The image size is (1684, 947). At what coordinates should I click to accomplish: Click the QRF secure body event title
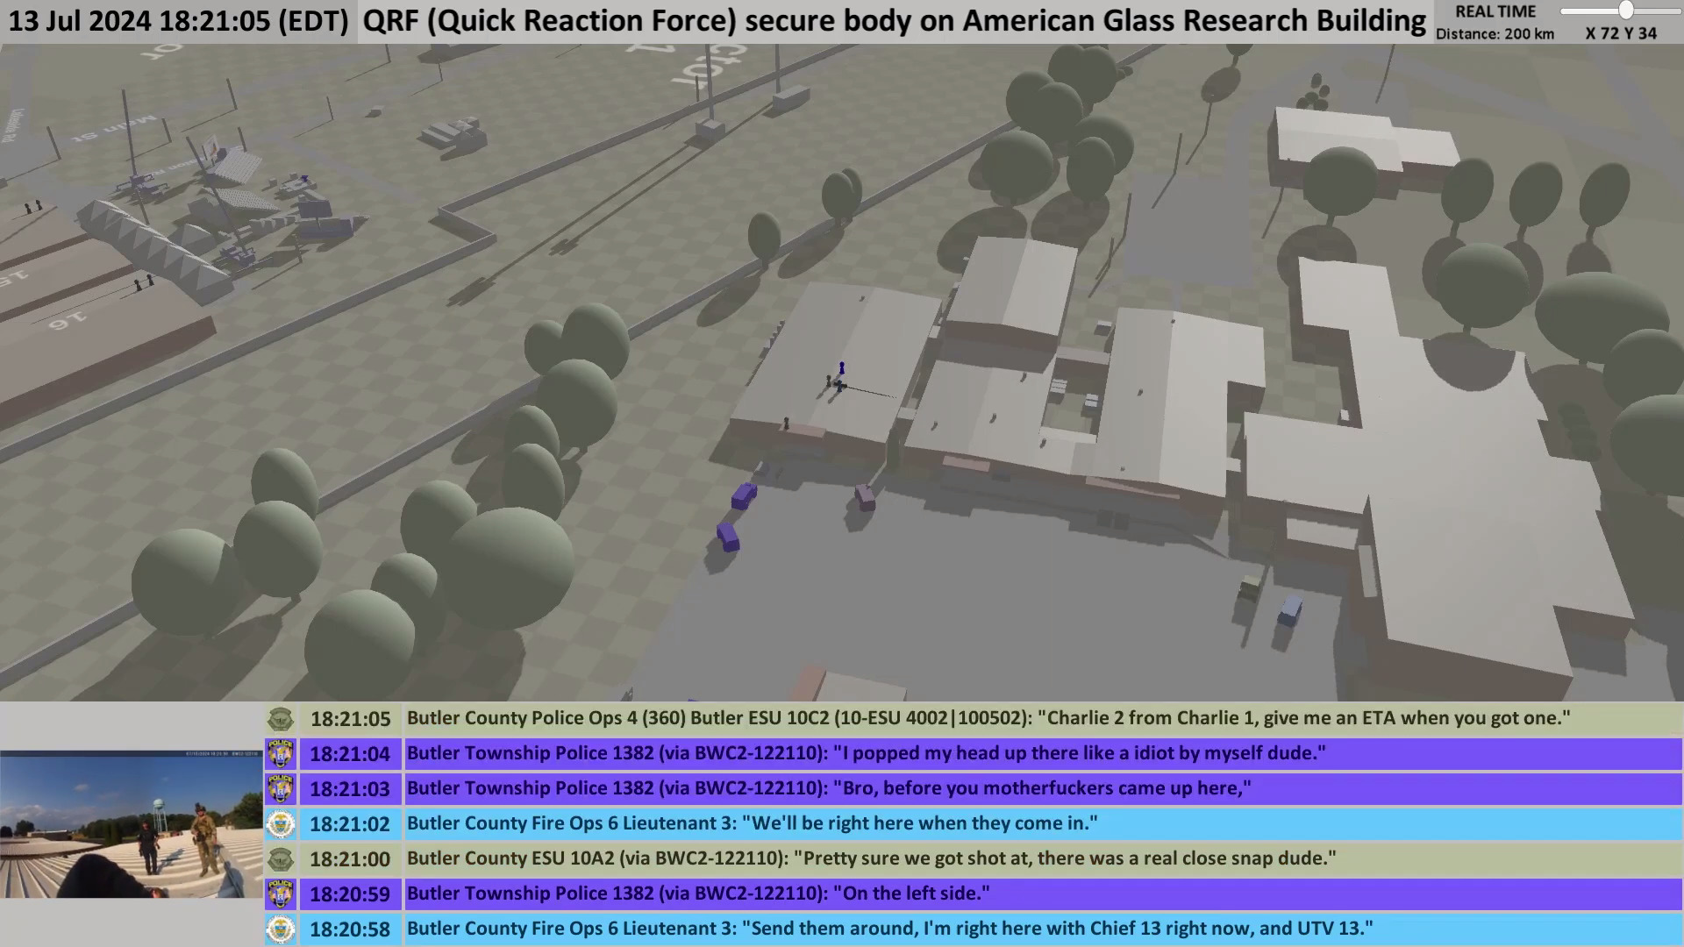point(895,21)
